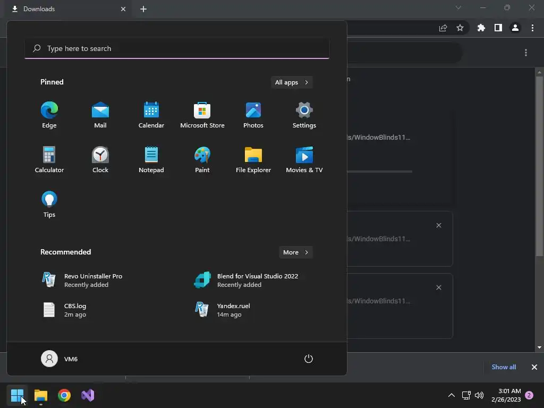Open Chrome extensions puzzle icon
Image resolution: width=544 pixels, height=408 pixels.
481,28
